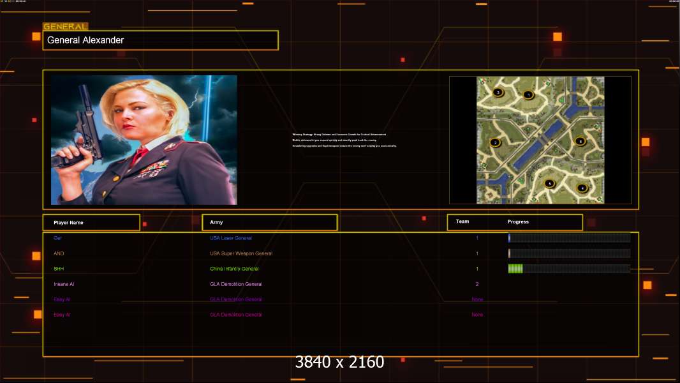Click start position marker 6 on the map
The height and width of the screenshot is (383, 680).
pos(580,141)
